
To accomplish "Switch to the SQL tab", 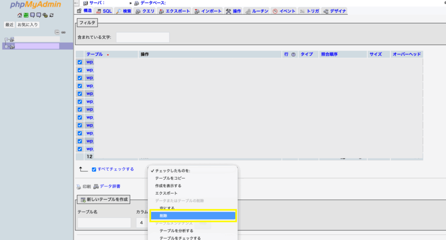I will pyautogui.click(x=104, y=11).
